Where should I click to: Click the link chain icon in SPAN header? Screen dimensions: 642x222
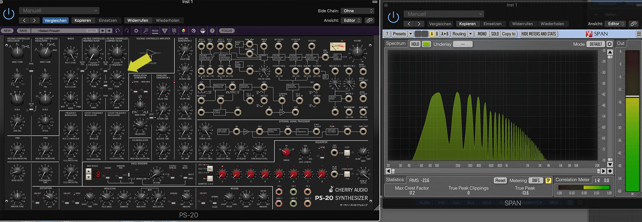tap(633, 24)
